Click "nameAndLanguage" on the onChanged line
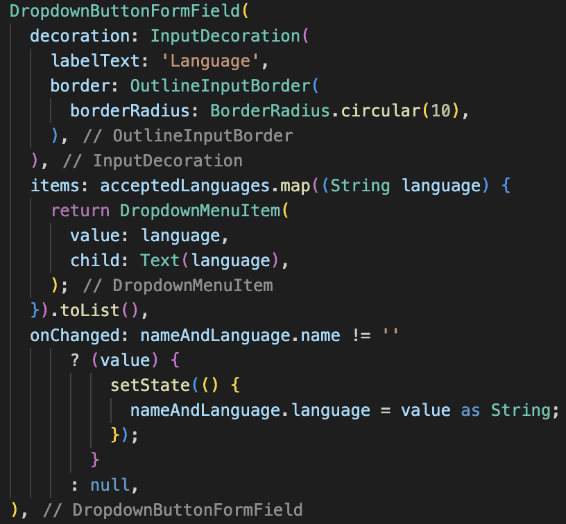566x524 pixels. pyautogui.click(x=215, y=335)
